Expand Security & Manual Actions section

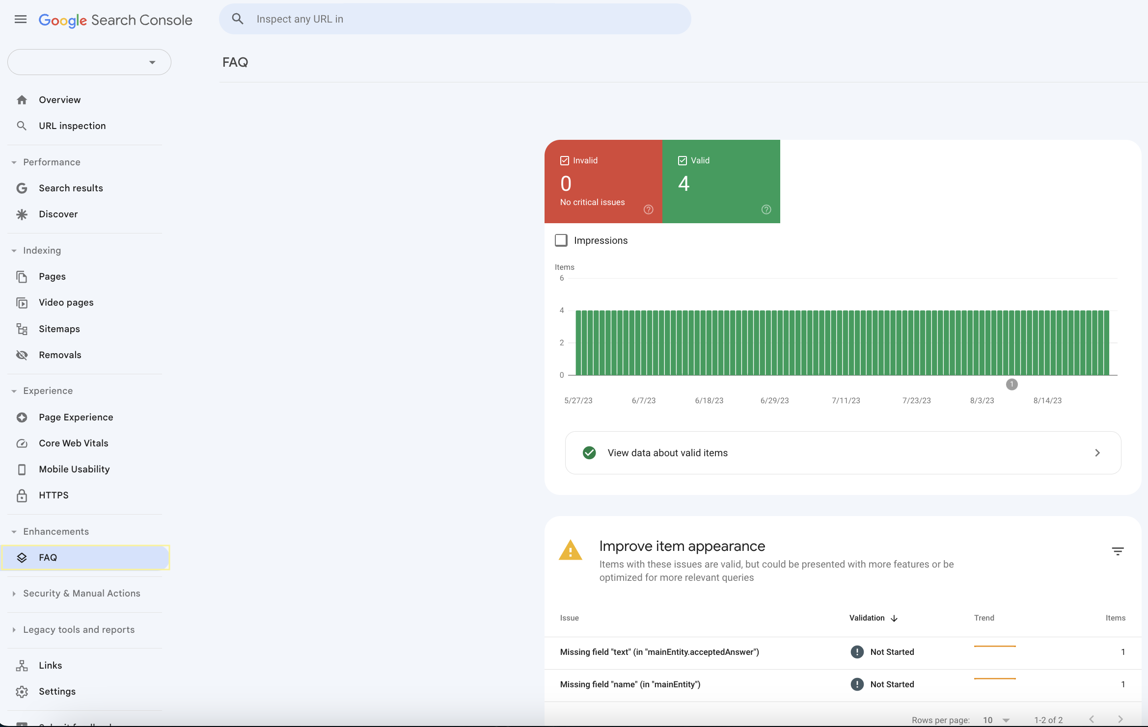[14, 594]
